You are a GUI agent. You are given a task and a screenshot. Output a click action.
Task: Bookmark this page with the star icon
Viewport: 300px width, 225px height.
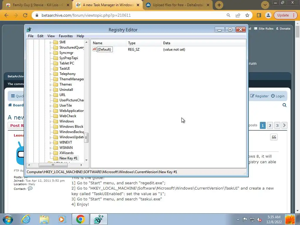247,15
